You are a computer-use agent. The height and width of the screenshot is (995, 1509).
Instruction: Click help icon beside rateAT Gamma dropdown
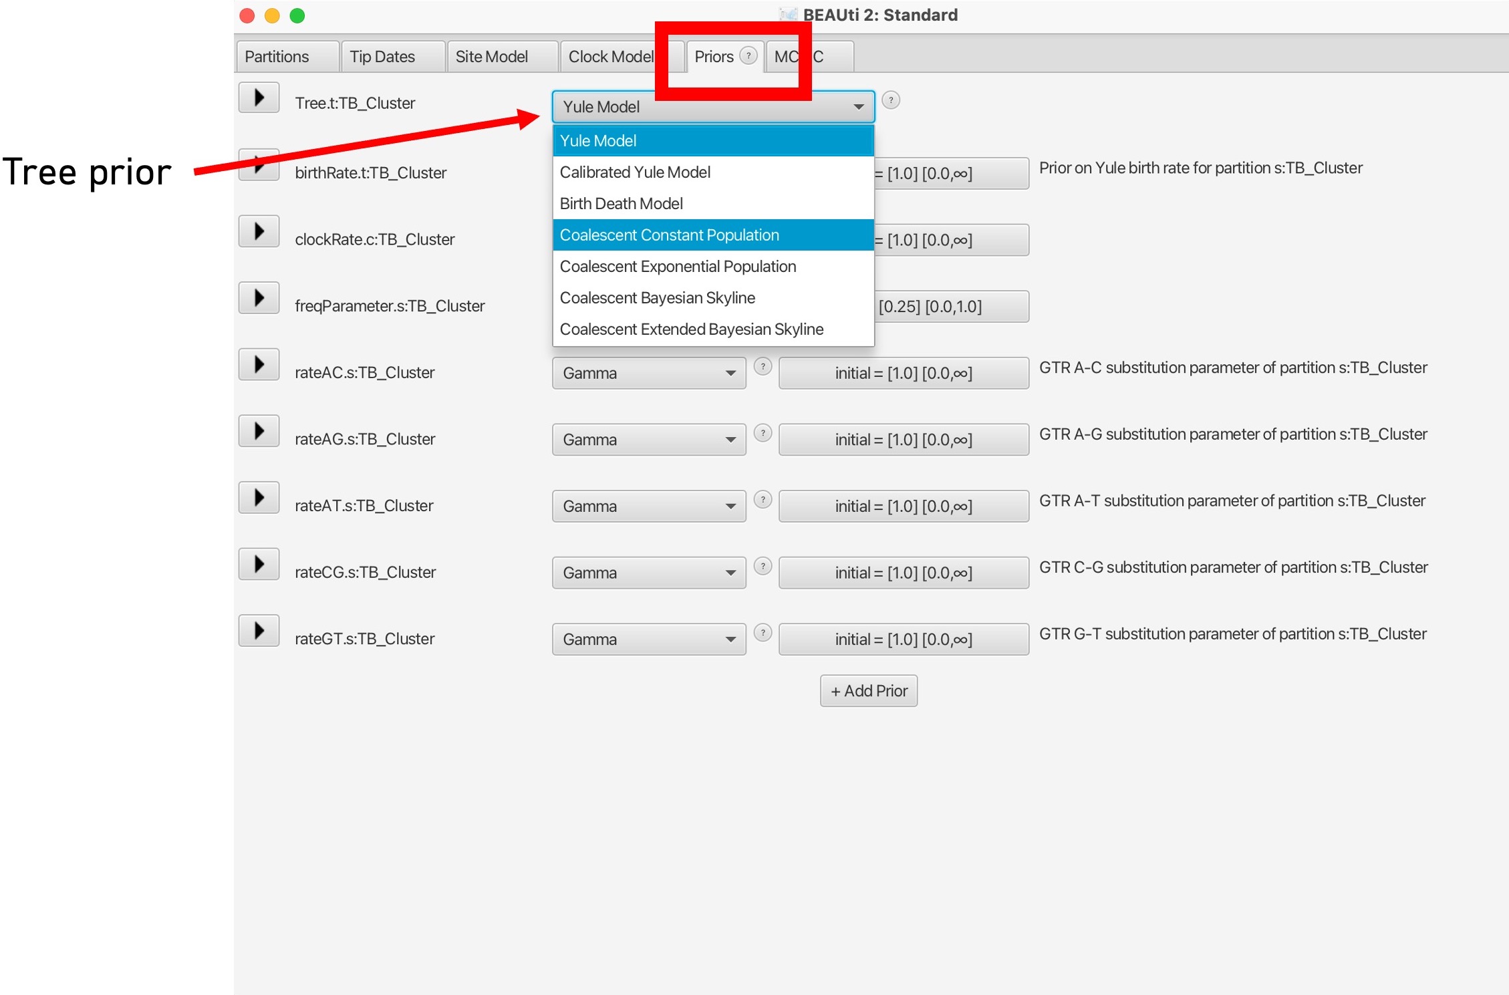(x=763, y=500)
